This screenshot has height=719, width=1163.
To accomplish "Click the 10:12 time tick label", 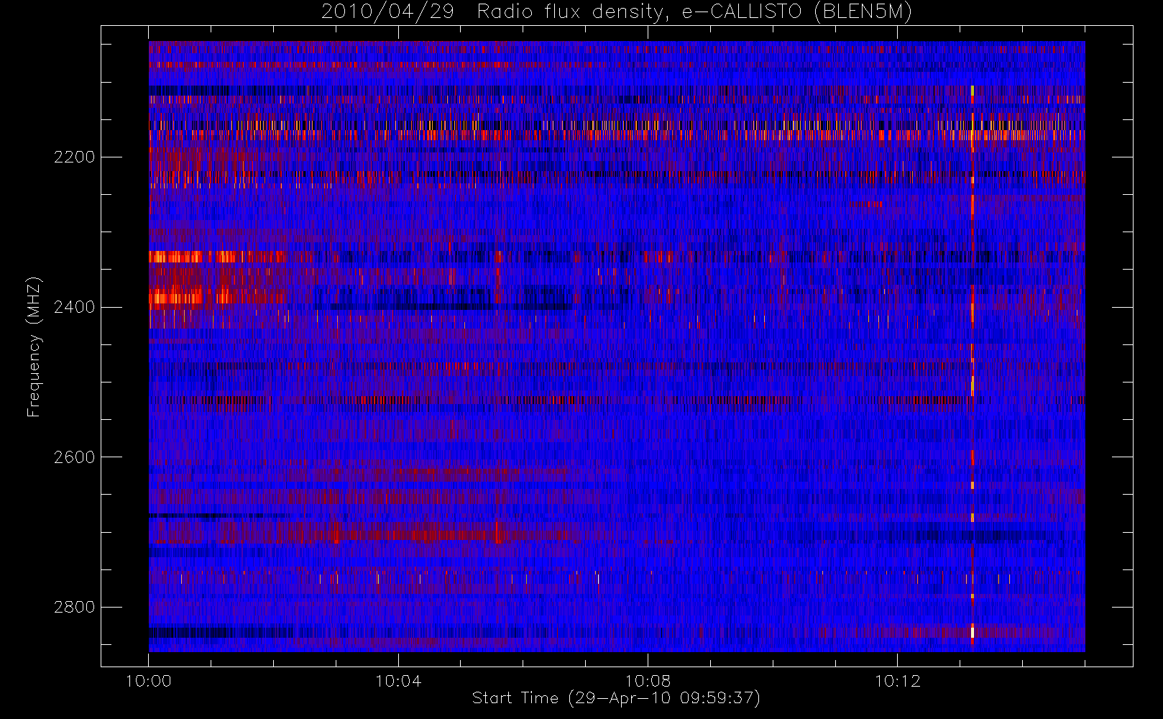I will tap(897, 681).
